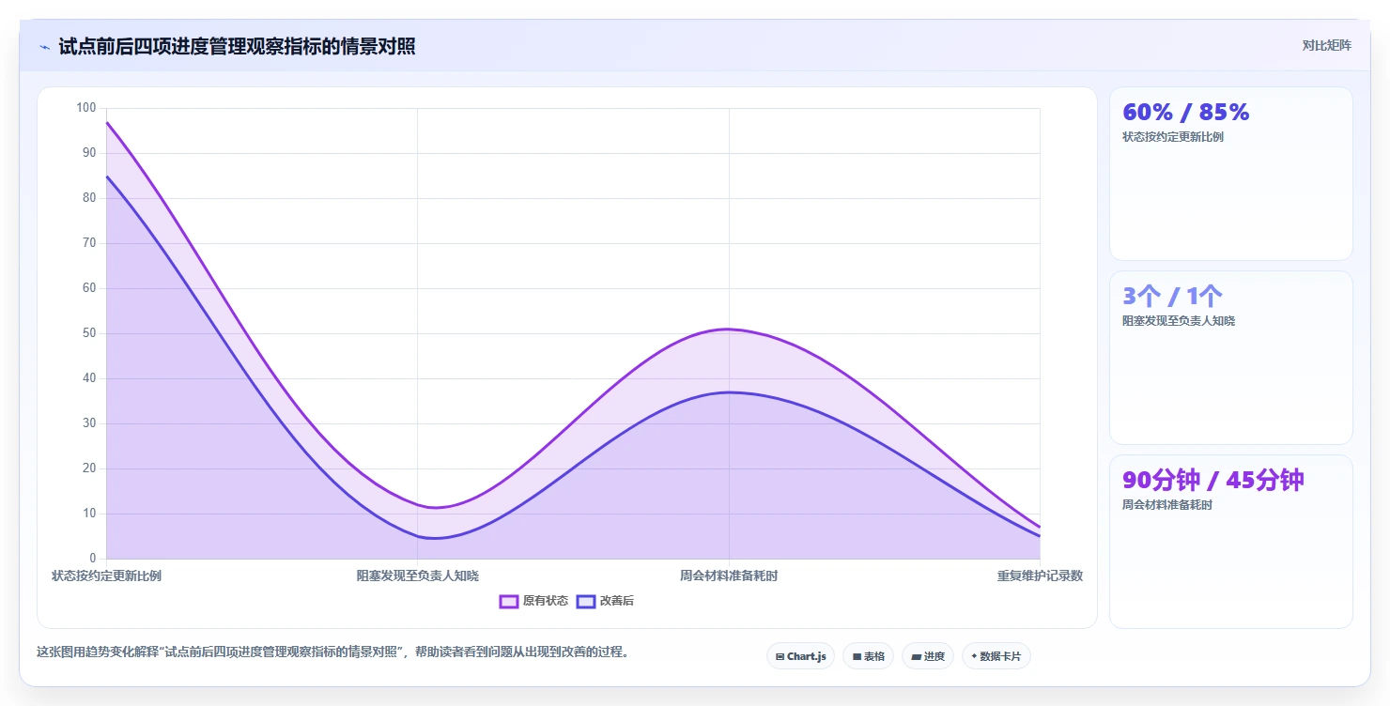Image resolution: width=1390 pixels, height=706 pixels.
Task: Click the icon in the 表格 tag
Action: tap(857, 657)
